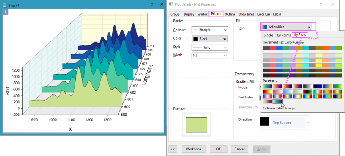
Task: Switch to the Single color tab
Action: pos(268,35)
